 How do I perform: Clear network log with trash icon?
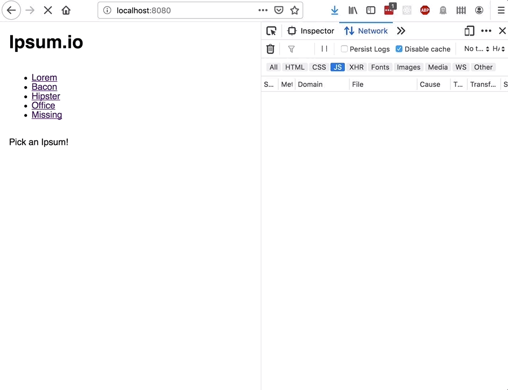[270, 49]
